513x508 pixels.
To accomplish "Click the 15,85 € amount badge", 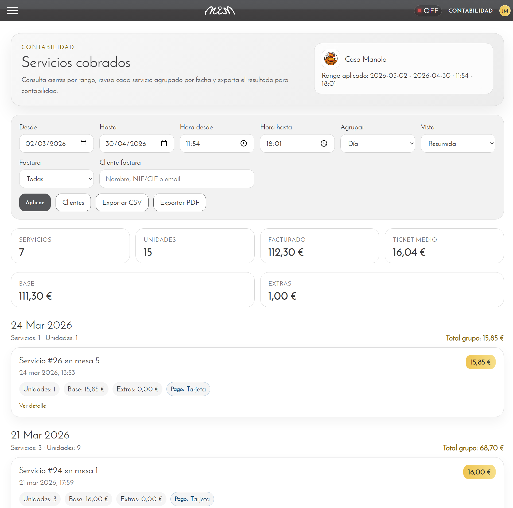I will tap(480, 362).
